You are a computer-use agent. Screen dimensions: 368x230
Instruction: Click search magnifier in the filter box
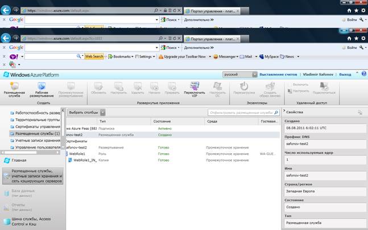pos(276,113)
